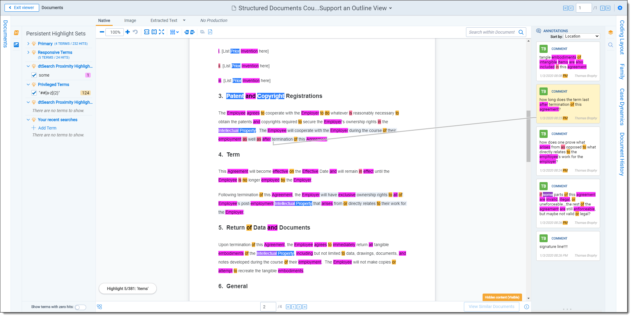Click the zoom in plus icon

click(128, 32)
